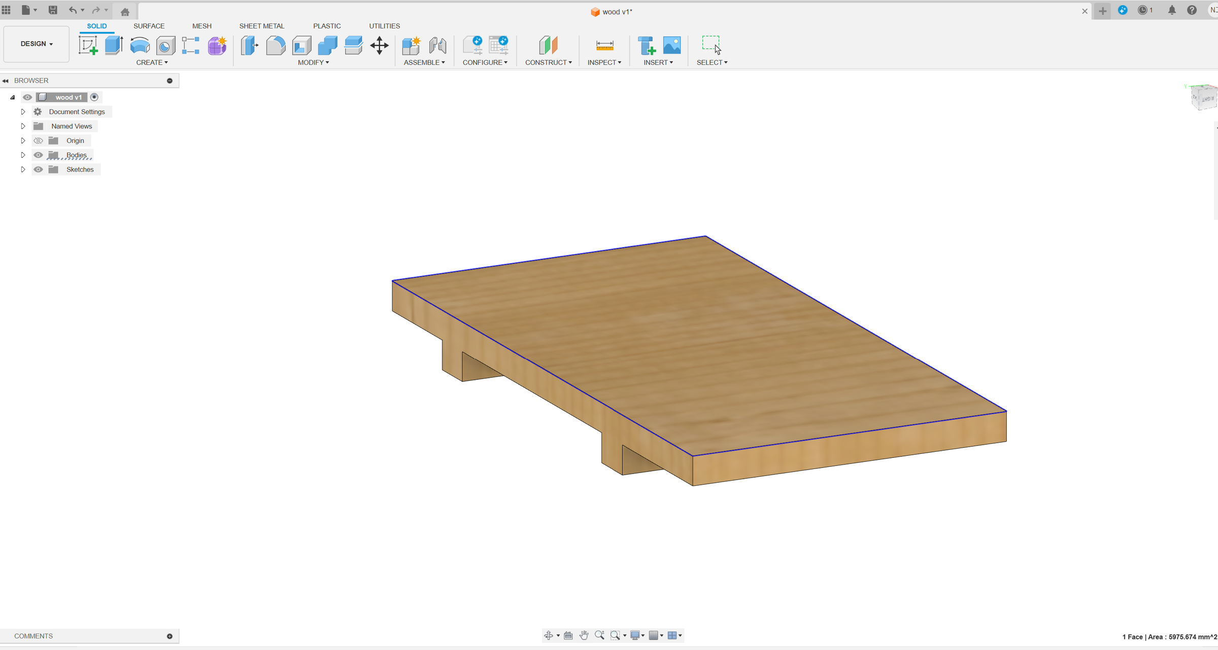
Task: Expand the Document Settings node
Action: point(23,112)
